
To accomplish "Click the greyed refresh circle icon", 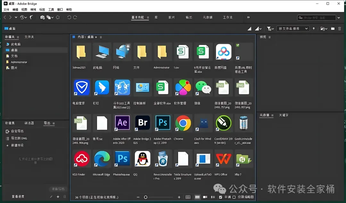I will coord(58,17).
